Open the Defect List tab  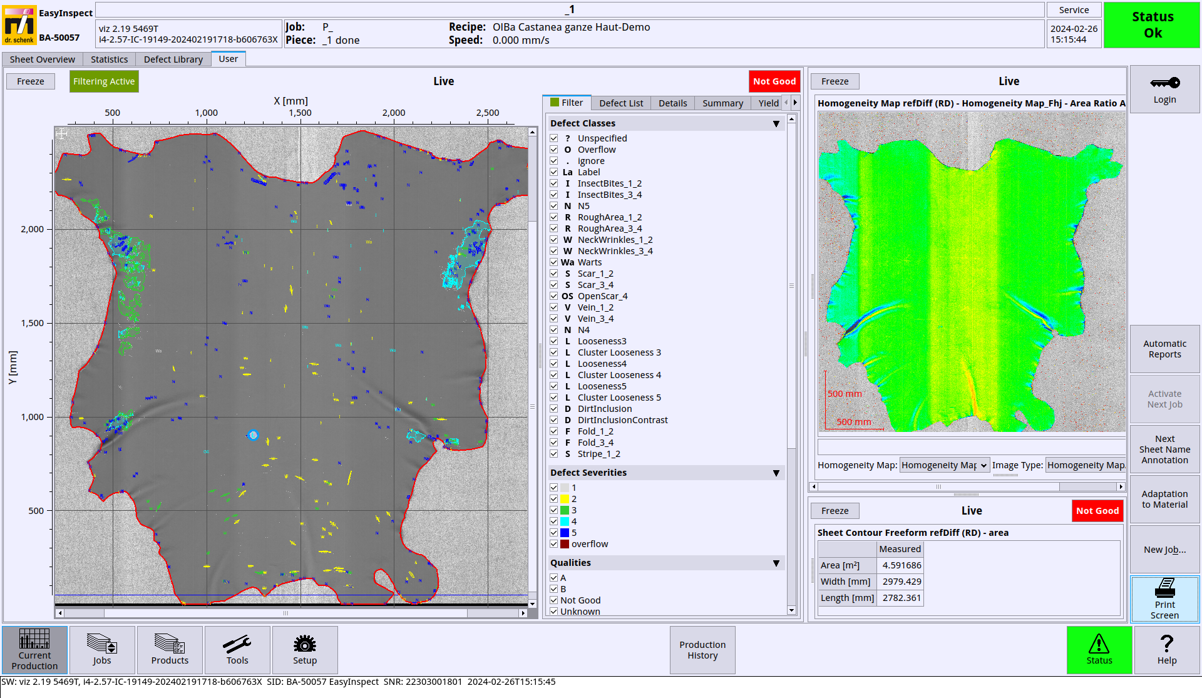[621, 103]
